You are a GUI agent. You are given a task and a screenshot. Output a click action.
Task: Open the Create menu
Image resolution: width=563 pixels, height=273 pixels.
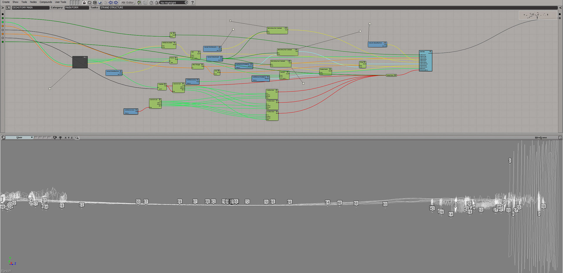pyautogui.click(x=6, y=2)
